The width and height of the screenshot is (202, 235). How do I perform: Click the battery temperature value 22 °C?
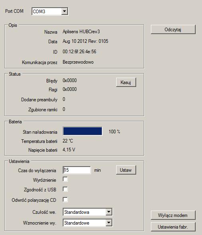click(68, 141)
